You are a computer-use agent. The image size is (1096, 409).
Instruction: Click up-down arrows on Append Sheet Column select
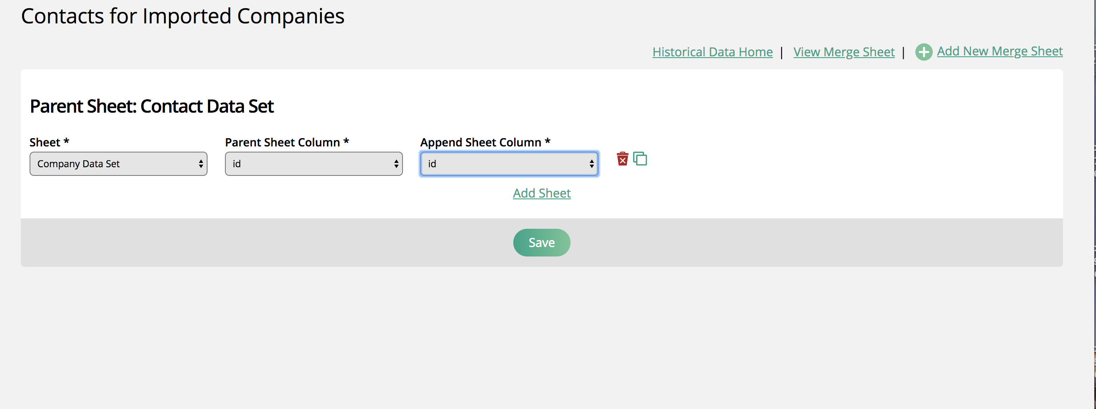(x=591, y=164)
